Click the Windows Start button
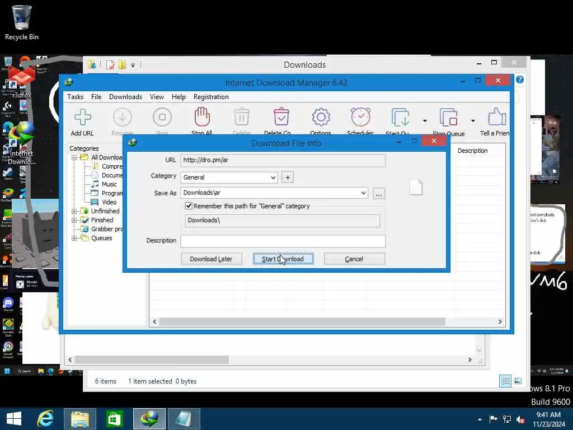 point(14,419)
